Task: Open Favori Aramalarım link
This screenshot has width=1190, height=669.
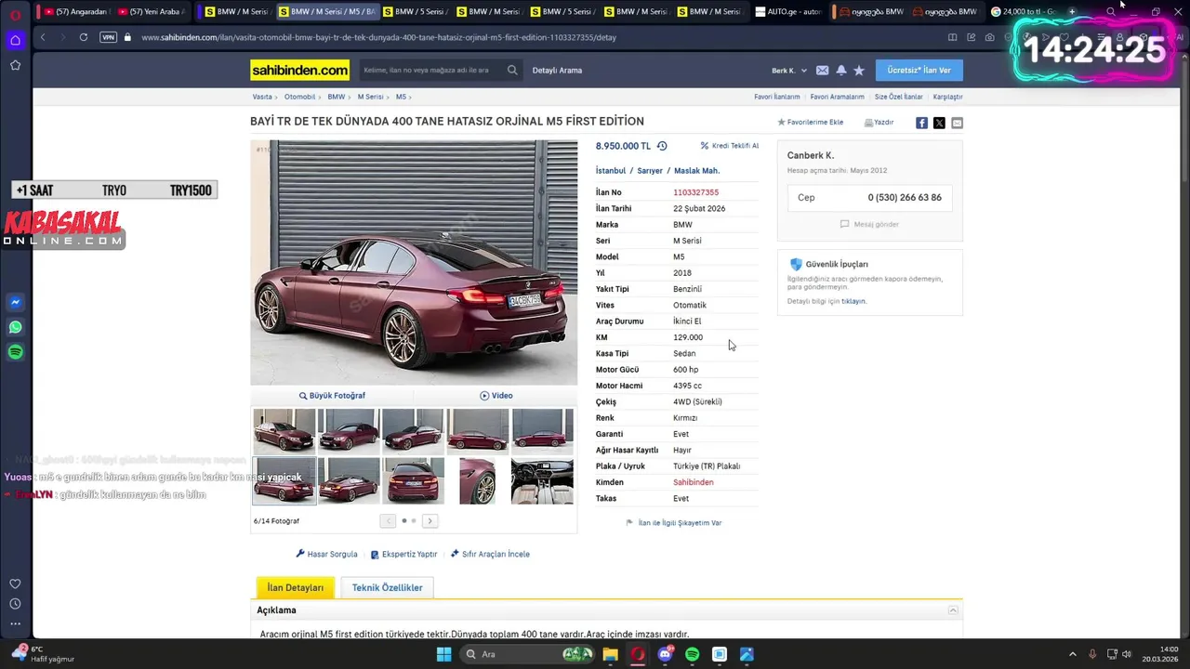Action: pyautogui.click(x=837, y=97)
